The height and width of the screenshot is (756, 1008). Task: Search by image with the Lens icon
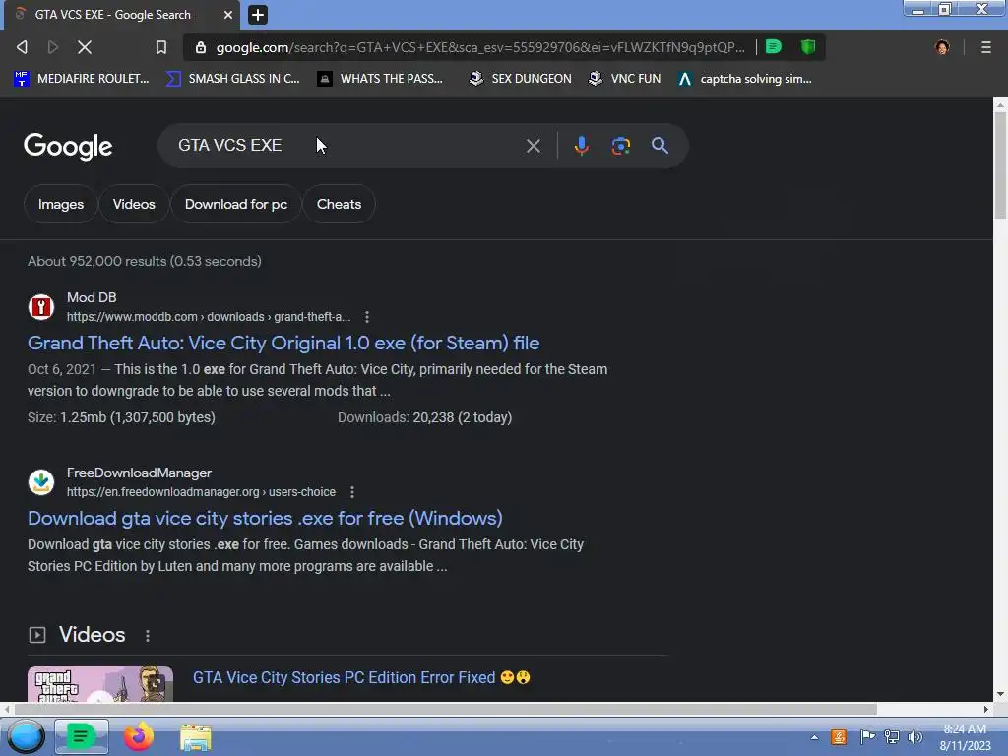click(620, 146)
